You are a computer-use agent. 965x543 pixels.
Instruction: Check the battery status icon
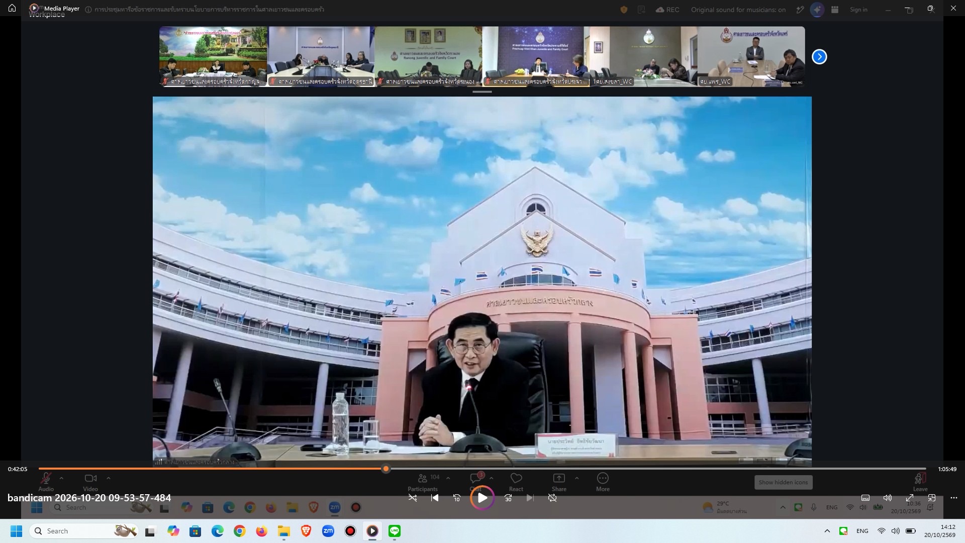click(x=910, y=531)
